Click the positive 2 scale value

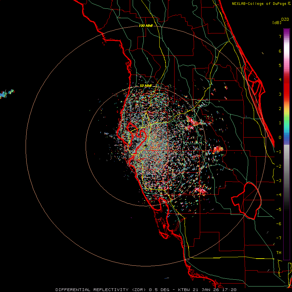280,109
